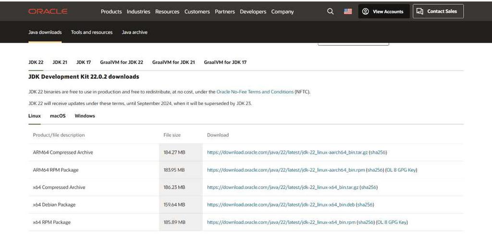Switch to the Windows downloads tab
Image resolution: width=492 pixels, height=235 pixels.
[x=85, y=116]
